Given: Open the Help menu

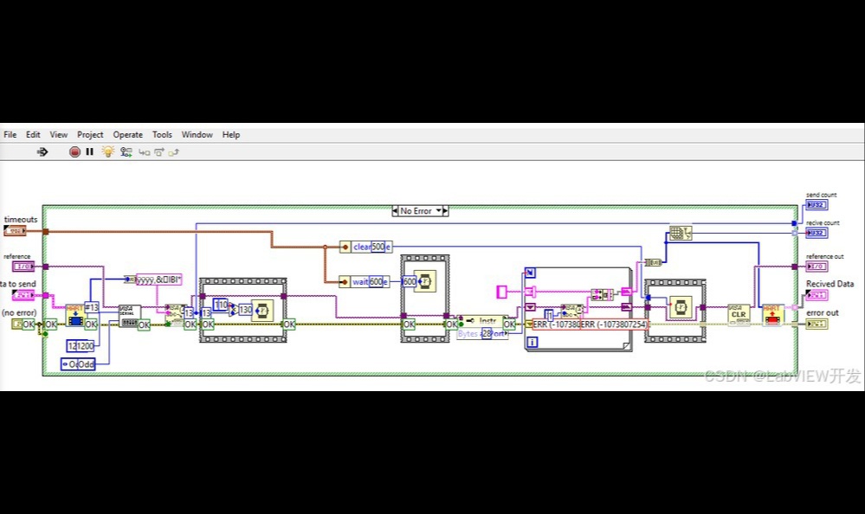Looking at the screenshot, I should [231, 135].
